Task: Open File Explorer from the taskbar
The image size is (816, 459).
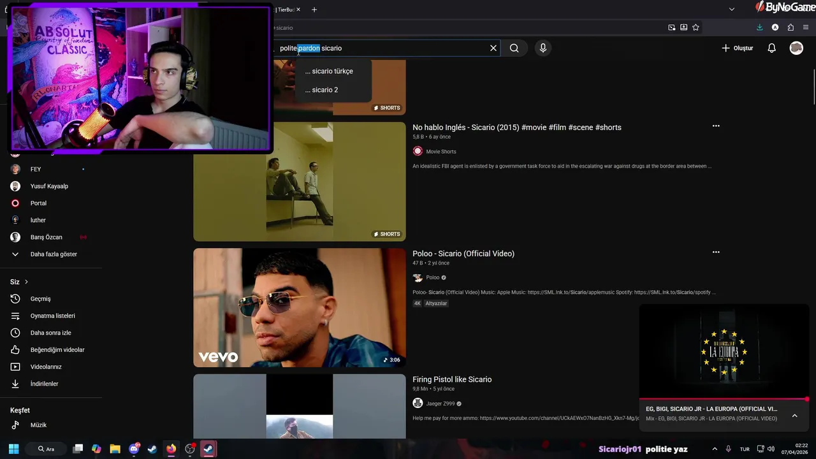Action: [115, 449]
